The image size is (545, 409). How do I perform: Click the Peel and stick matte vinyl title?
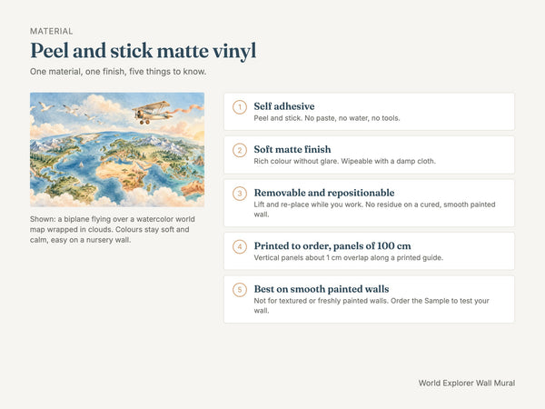[144, 51]
